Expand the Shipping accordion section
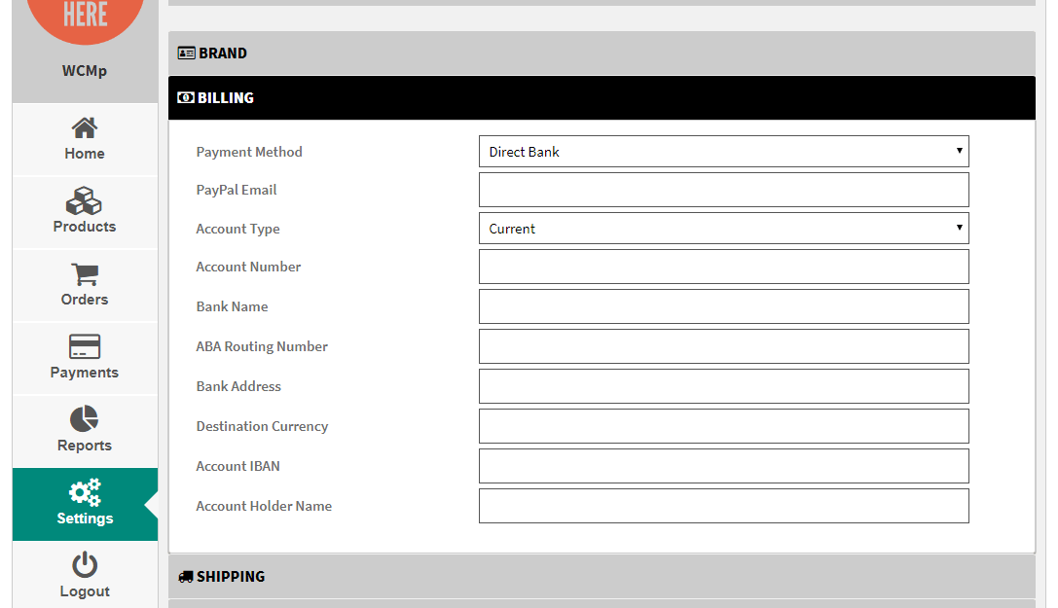1058x608 pixels. pyautogui.click(x=601, y=577)
